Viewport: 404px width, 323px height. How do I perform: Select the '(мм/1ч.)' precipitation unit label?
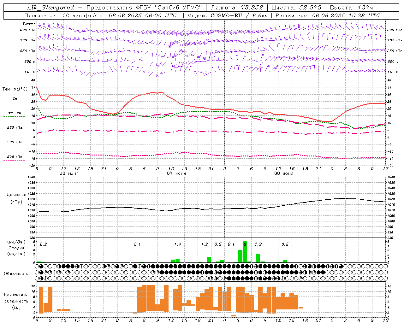[16, 254]
